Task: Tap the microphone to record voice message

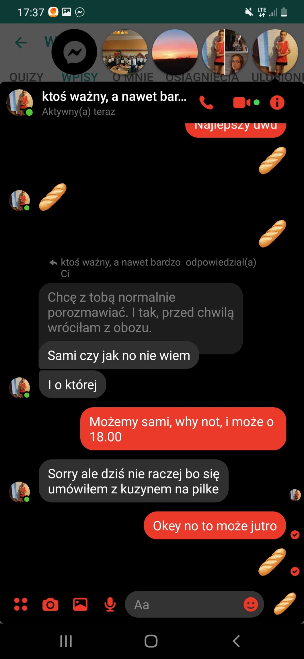Action: coord(110,604)
